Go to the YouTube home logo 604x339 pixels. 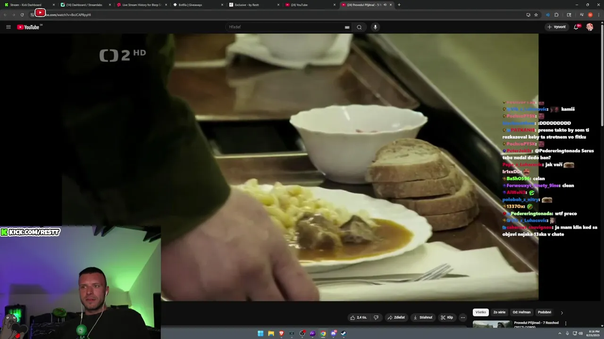(x=28, y=27)
